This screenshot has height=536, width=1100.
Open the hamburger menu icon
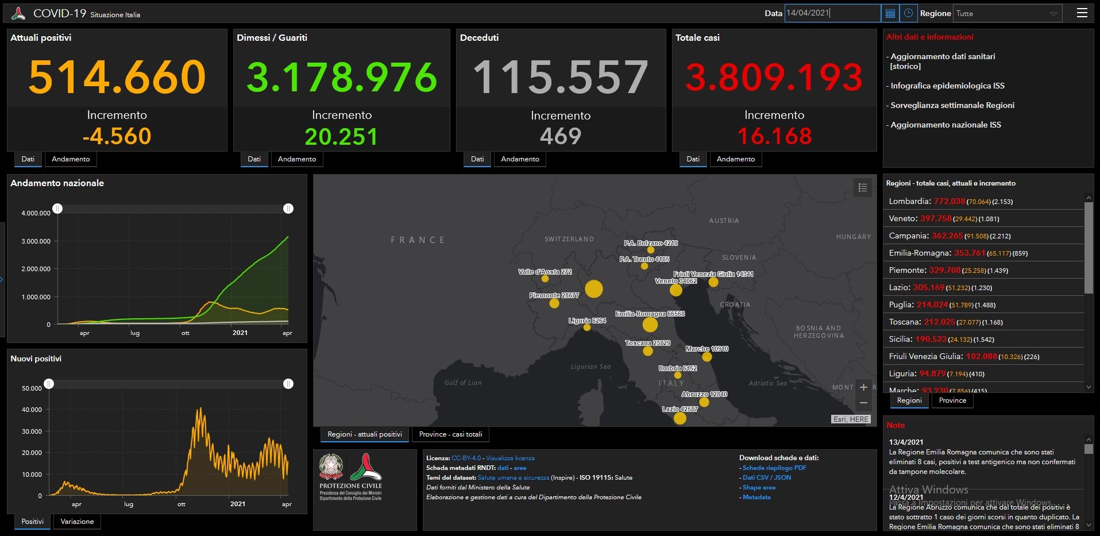click(x=1082, y=13)
